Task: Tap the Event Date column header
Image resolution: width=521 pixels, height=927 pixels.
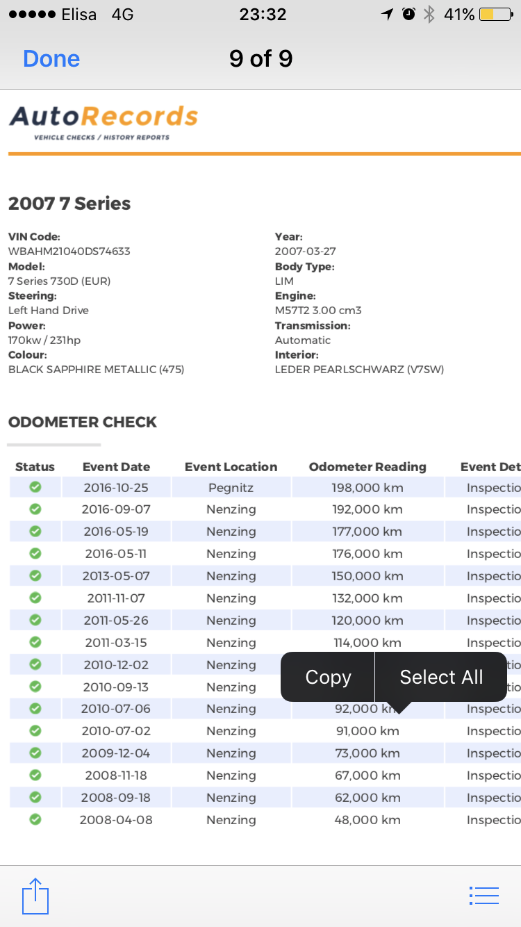Action: coord(116,467)
